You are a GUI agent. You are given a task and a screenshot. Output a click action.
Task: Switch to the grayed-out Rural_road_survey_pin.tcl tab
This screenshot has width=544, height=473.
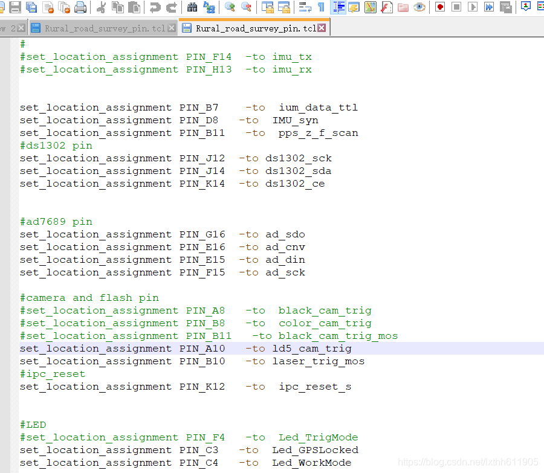coord(103,28)
